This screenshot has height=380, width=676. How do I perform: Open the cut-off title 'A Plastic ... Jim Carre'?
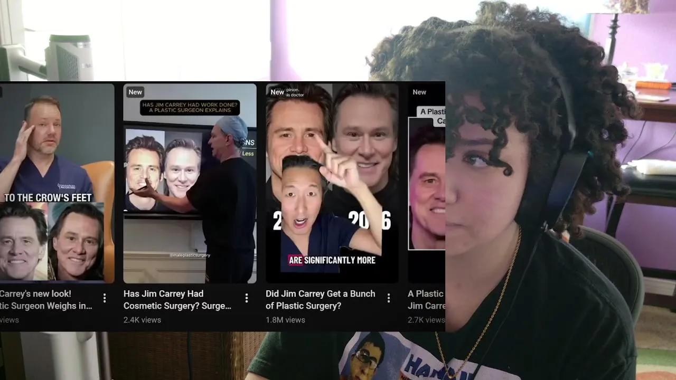coord(426,300)
